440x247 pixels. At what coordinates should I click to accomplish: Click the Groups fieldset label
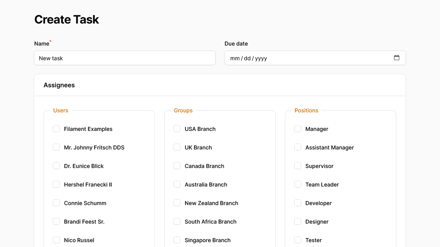pyautogui.click(x=183, y=110)
